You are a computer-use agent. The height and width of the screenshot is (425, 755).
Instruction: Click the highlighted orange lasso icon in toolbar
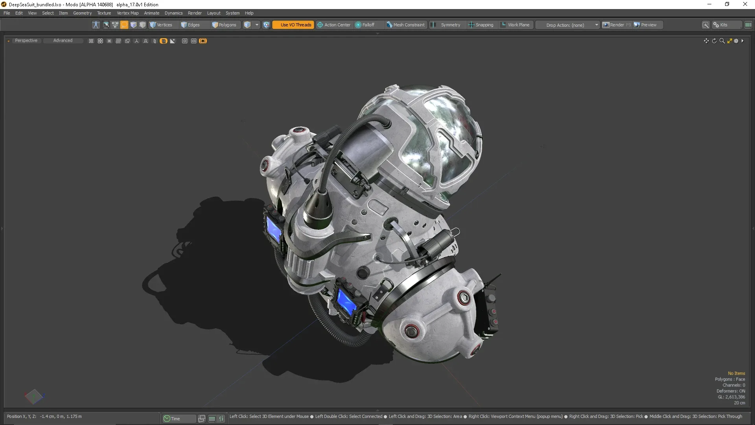click(124, 25)
